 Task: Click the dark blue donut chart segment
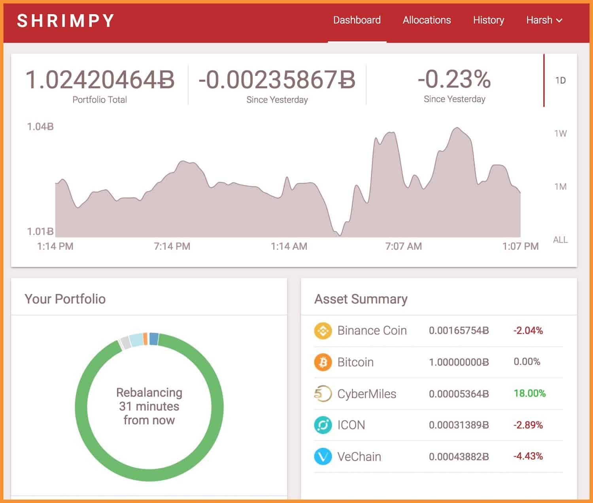[154, 339]
